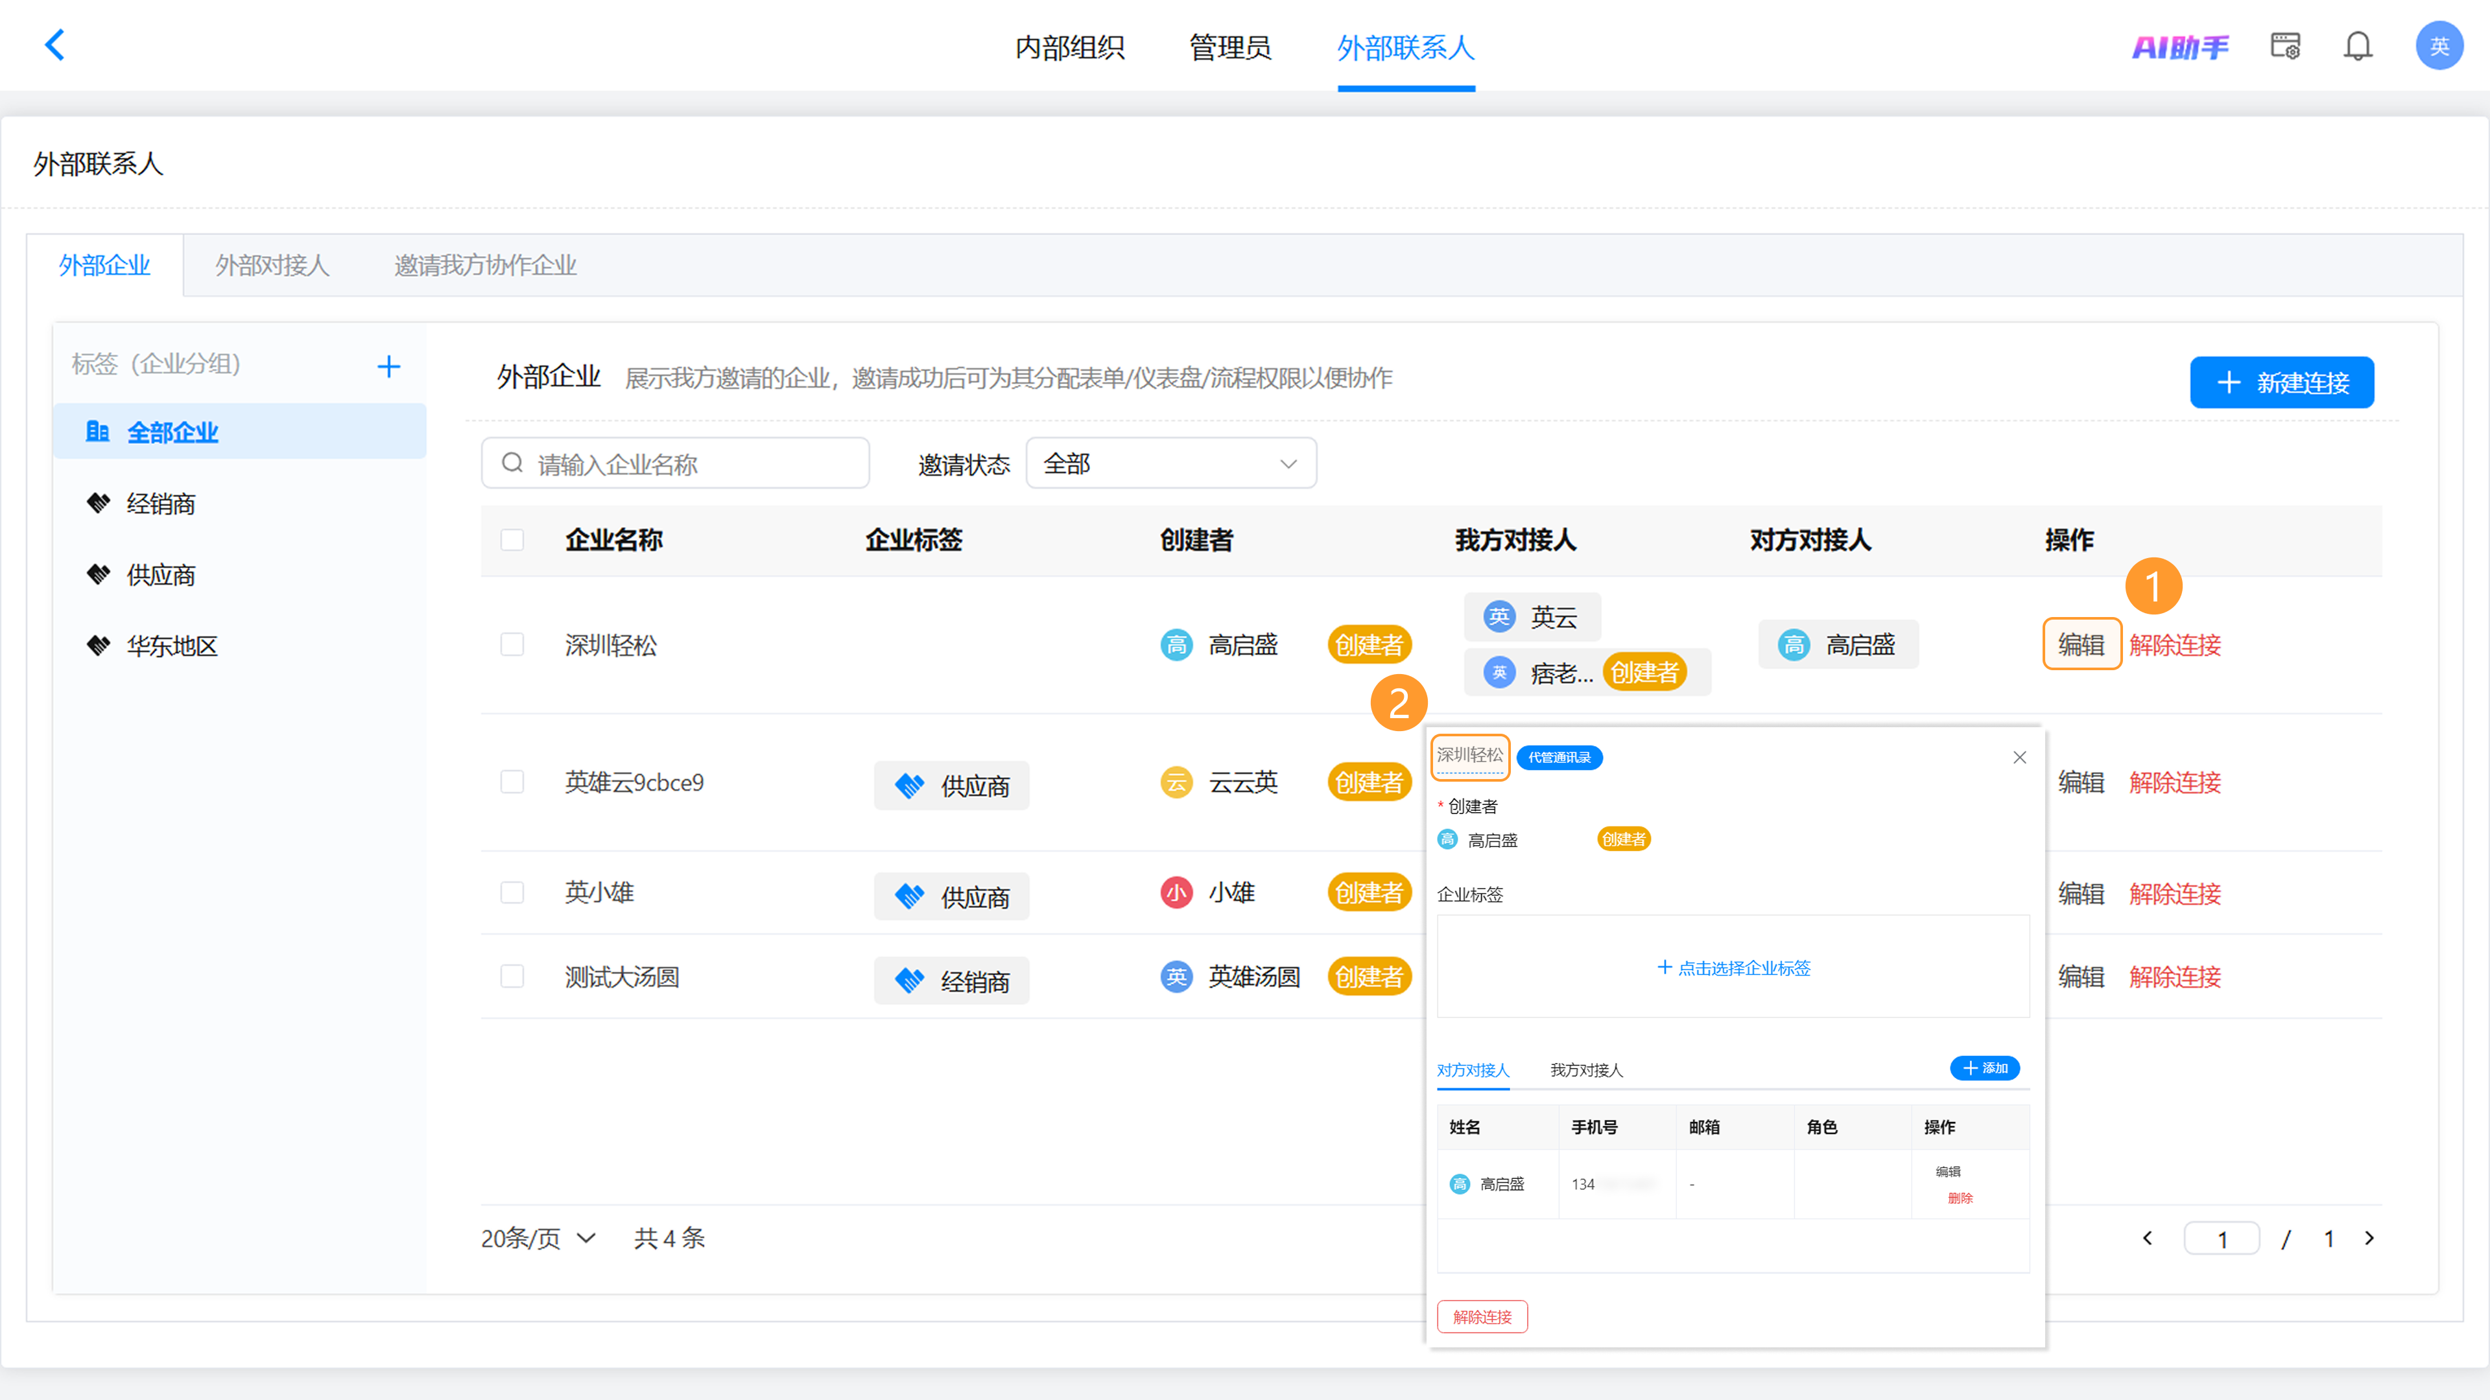
Task: Select 全部企业 in the tag list
Action: (240, 431)
